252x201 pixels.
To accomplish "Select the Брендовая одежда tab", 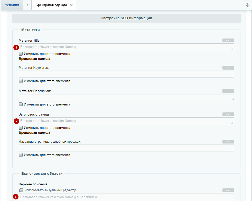I will coord(51,5).
